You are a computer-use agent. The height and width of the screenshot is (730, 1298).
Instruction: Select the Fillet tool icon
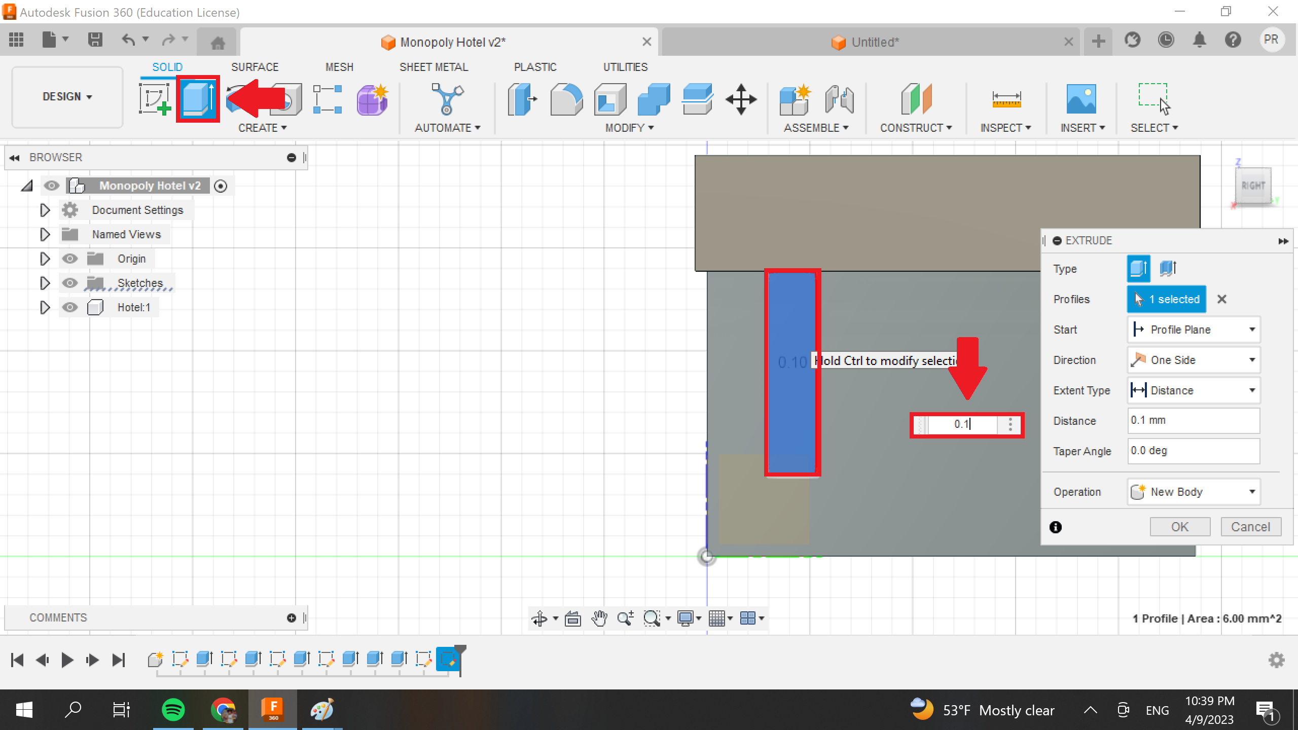coord(569,99)
